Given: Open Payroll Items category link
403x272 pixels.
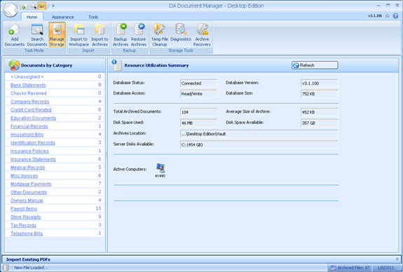Looking at the screenshot, I should point(24,208).
